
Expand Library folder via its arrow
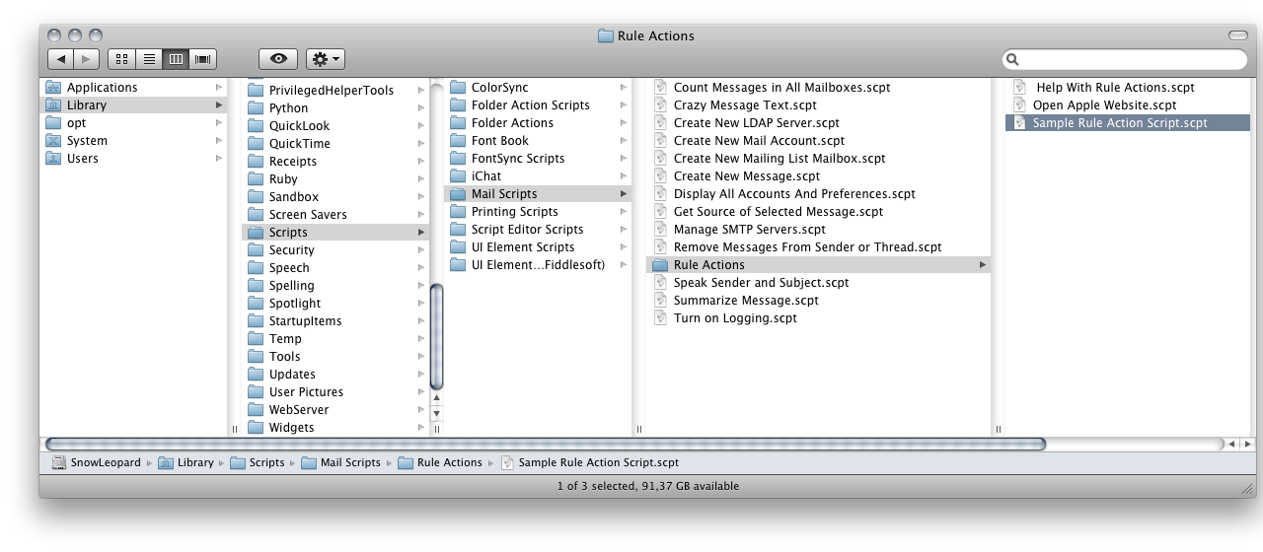[219, 105]
